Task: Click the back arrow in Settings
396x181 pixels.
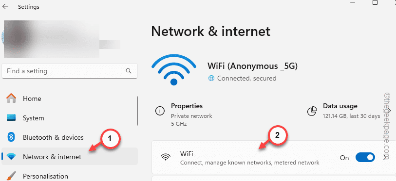Action: click(5, 6)
